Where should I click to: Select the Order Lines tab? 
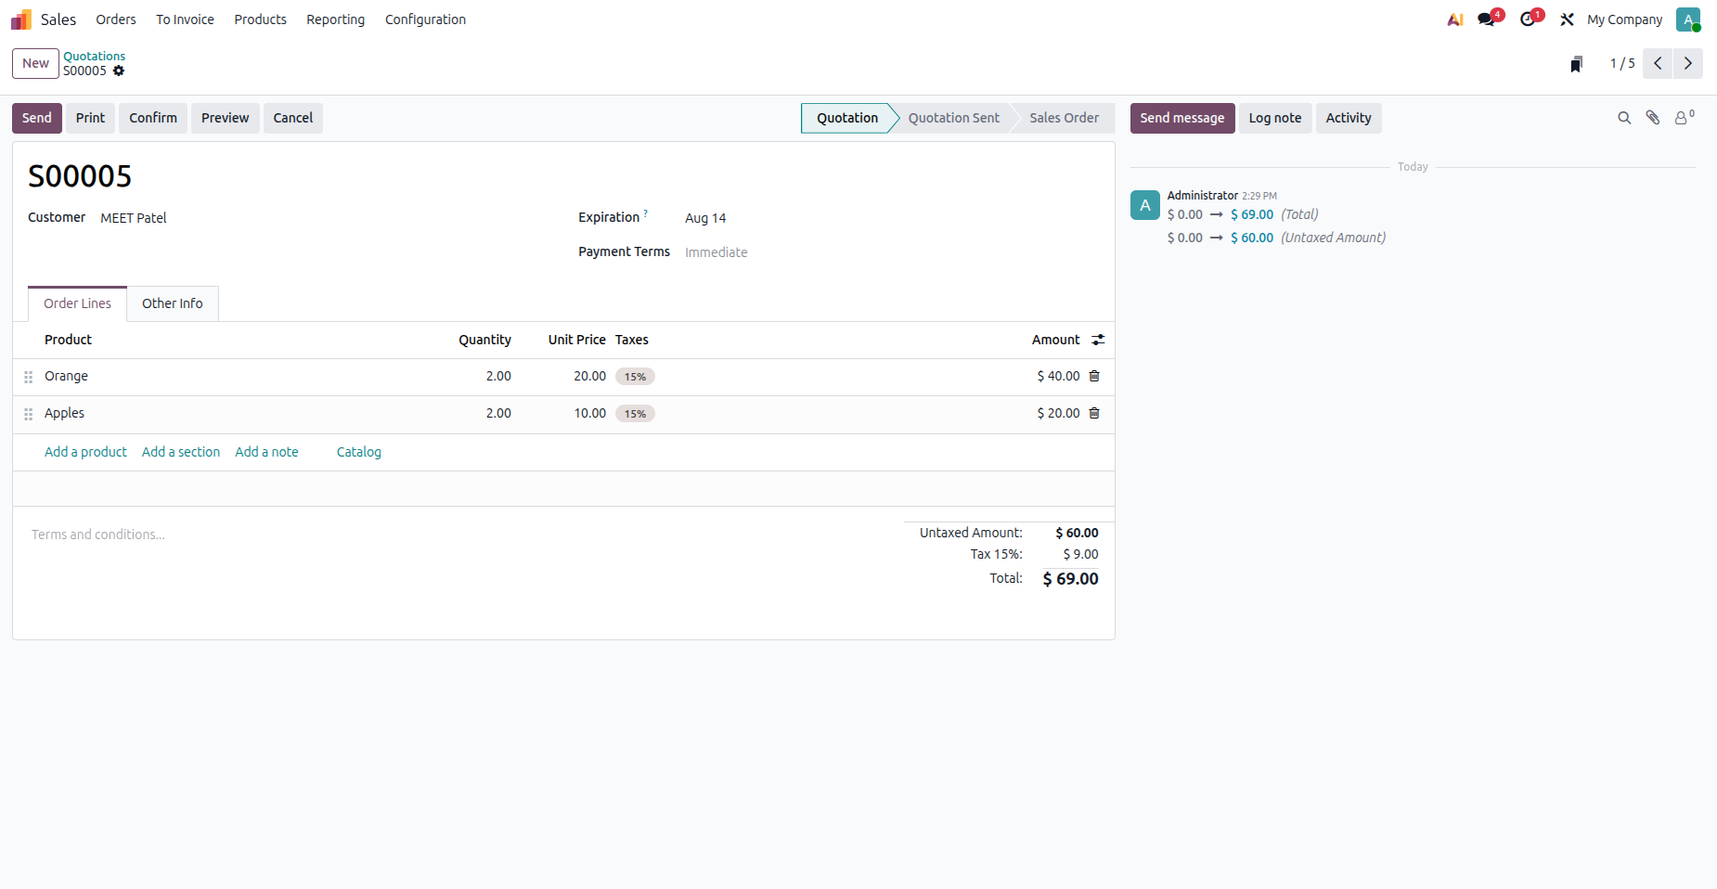pos(77,303)
